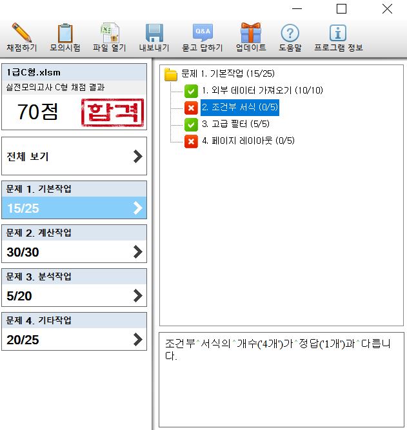Click 내보내기 floppy disk icon
407x430 pixels.
(154, 34)
